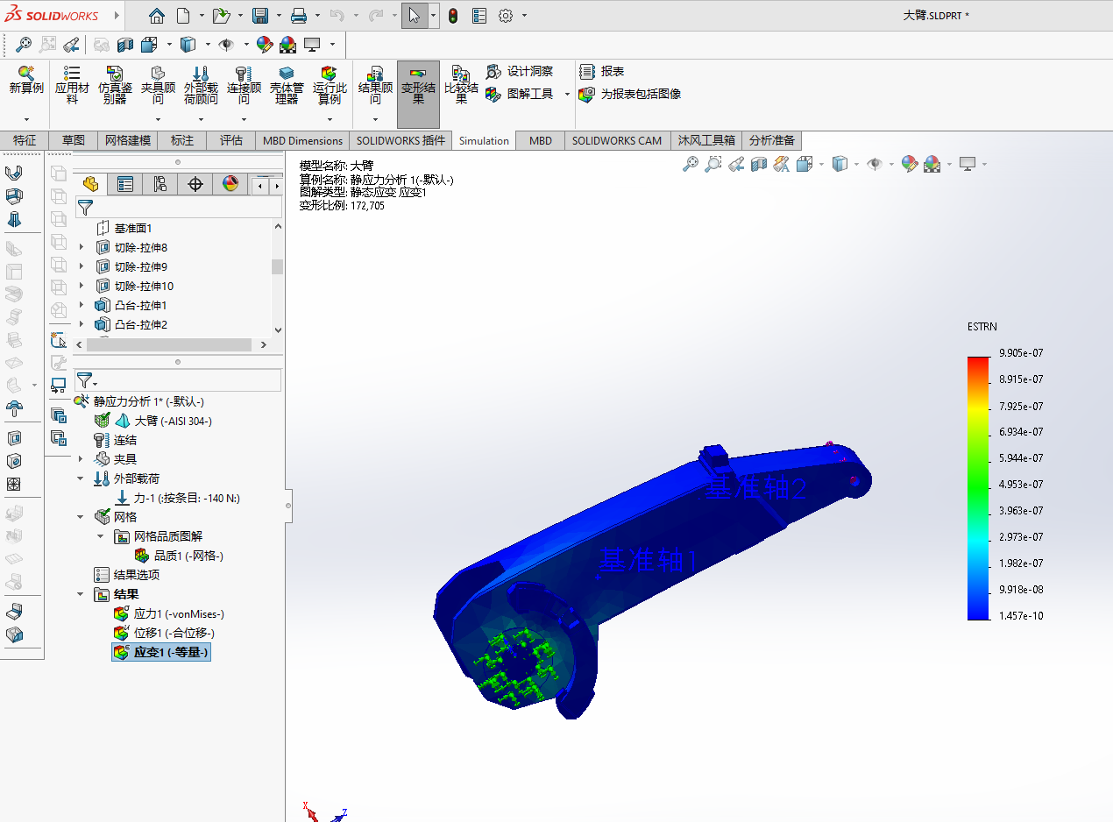Open dropdown arrow under Run This Study
The height and width of the screenshot is (822, 1113).
click(330, 119)
